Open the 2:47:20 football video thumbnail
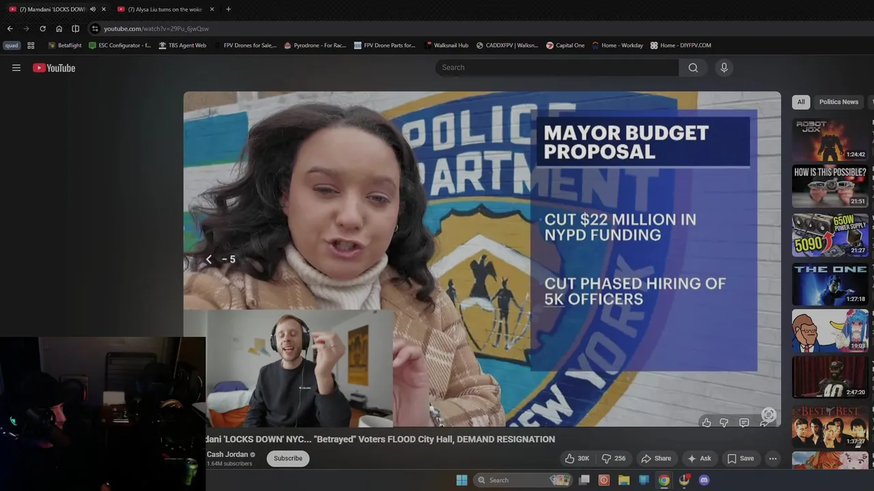Screen dimensions: 874x491 [830, 377]
